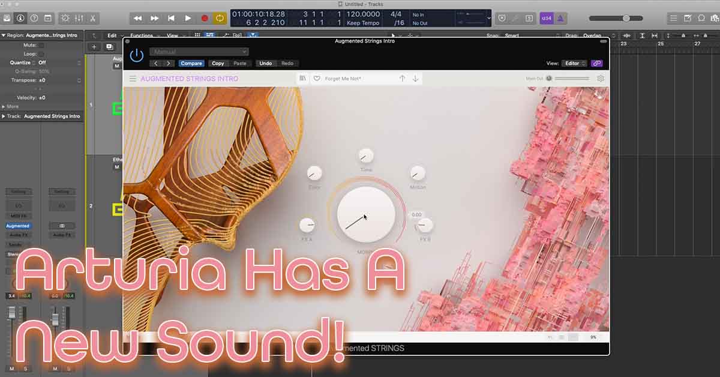The image size is (720, 377).
Task: Open the Note Pads button
Action: pyautogui.click(x=686, y=19)
